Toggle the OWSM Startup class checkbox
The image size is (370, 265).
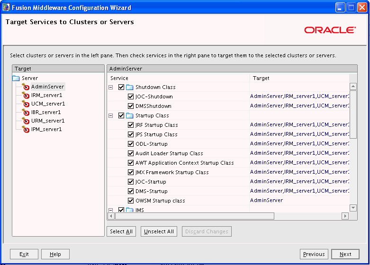(x=131, y=201)
